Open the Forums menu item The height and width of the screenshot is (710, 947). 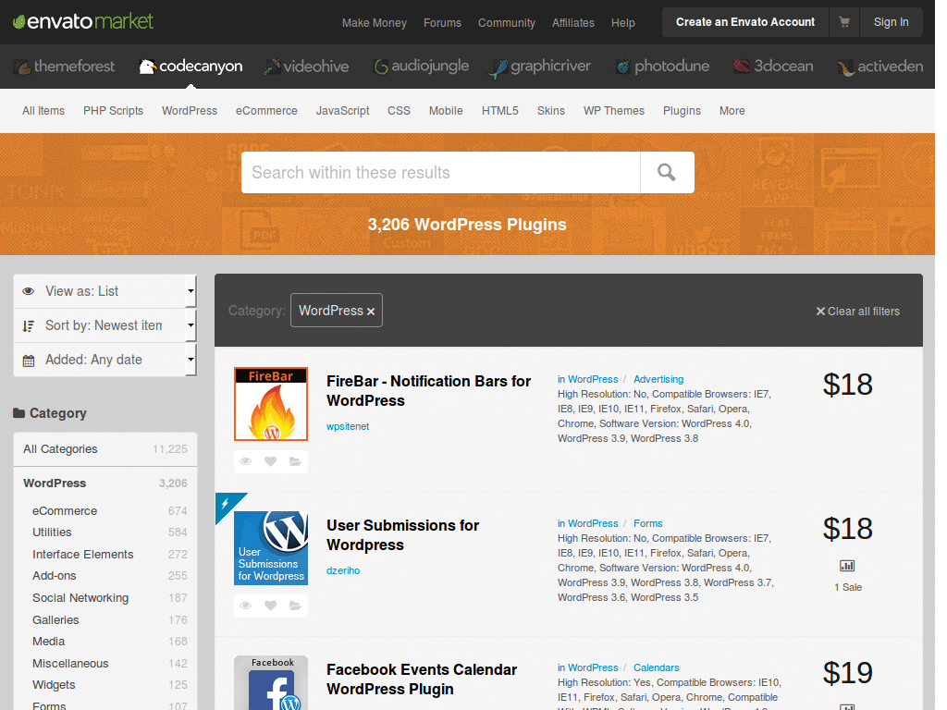coord(442,23)
